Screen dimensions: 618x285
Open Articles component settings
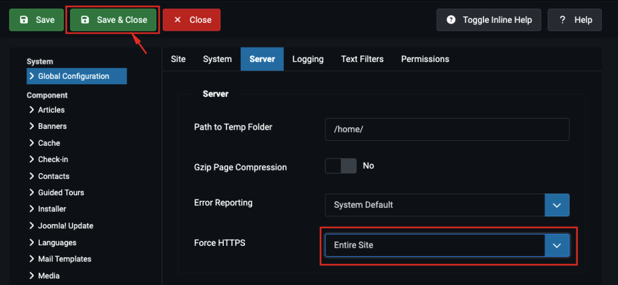51,110
